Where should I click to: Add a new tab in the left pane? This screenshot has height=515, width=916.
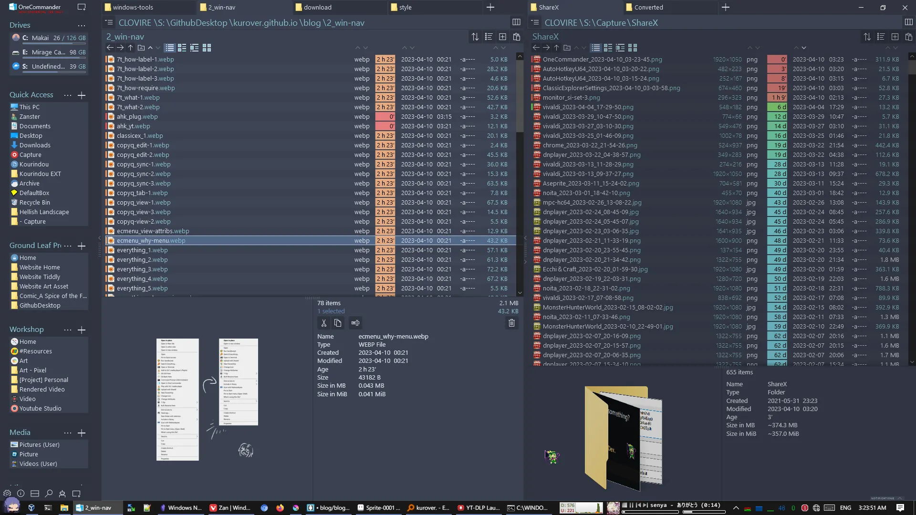click(490, 7)
